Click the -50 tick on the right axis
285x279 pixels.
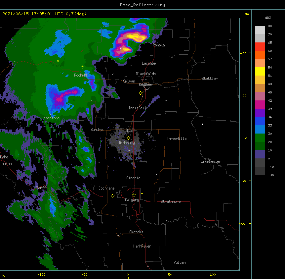[243, 181]
